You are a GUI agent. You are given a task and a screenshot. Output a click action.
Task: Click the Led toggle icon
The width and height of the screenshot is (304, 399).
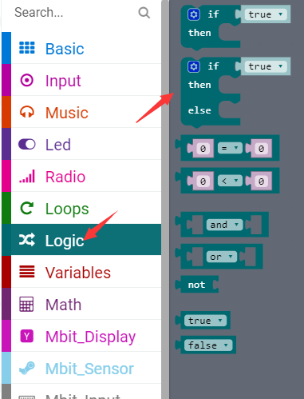[27, 144]
